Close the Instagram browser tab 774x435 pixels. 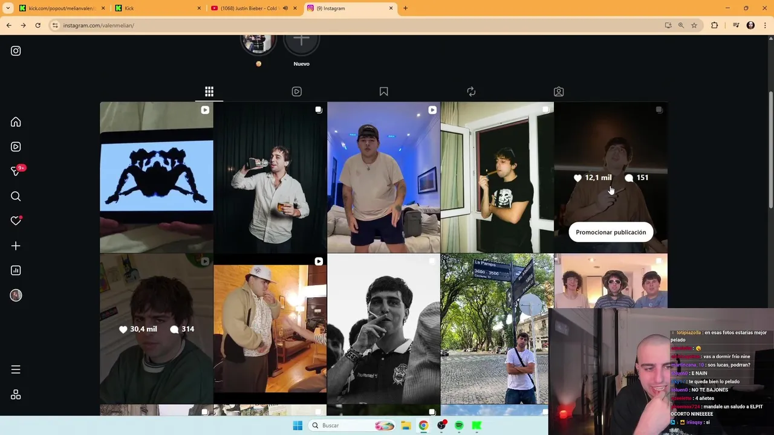(391, 8)
